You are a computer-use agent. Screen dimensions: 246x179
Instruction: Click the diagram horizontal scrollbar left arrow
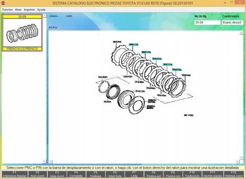click(50, 162)
